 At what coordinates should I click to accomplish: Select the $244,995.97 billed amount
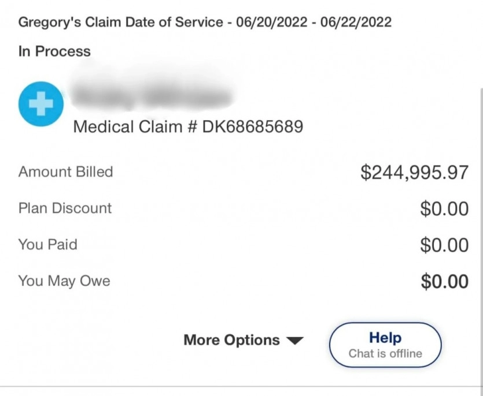415,172
